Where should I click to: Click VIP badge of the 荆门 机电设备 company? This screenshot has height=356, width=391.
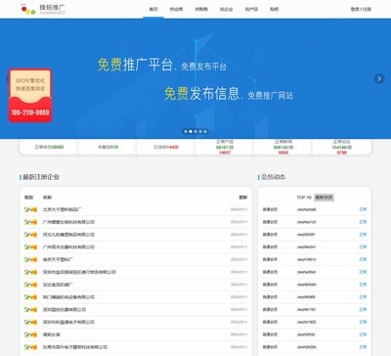pyautogui.click(x=30, y=297)
